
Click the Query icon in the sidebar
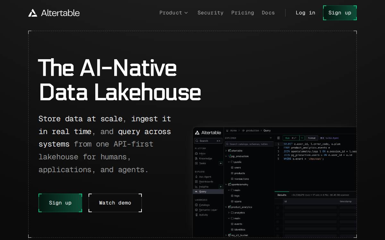[196, 191]
